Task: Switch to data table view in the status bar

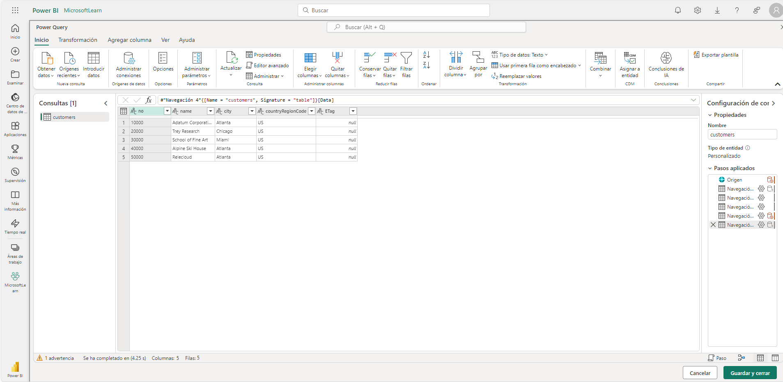Action: [x=760, y=358]
